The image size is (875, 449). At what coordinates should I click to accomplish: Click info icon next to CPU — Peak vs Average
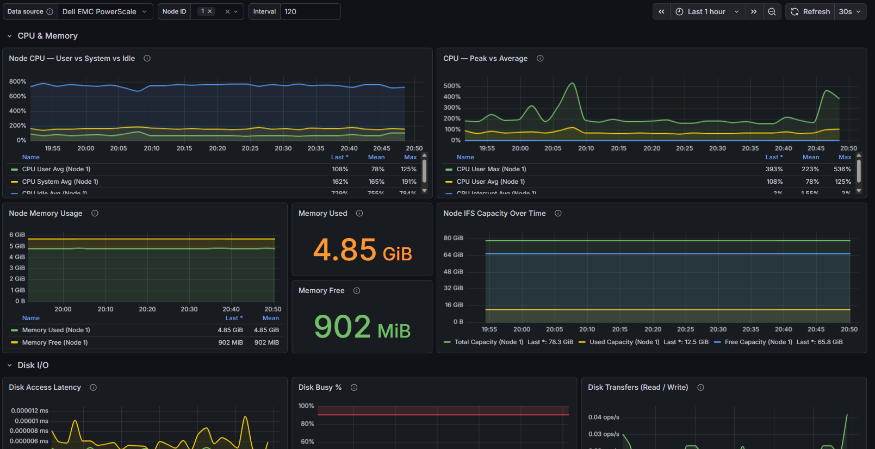point(540,58)
